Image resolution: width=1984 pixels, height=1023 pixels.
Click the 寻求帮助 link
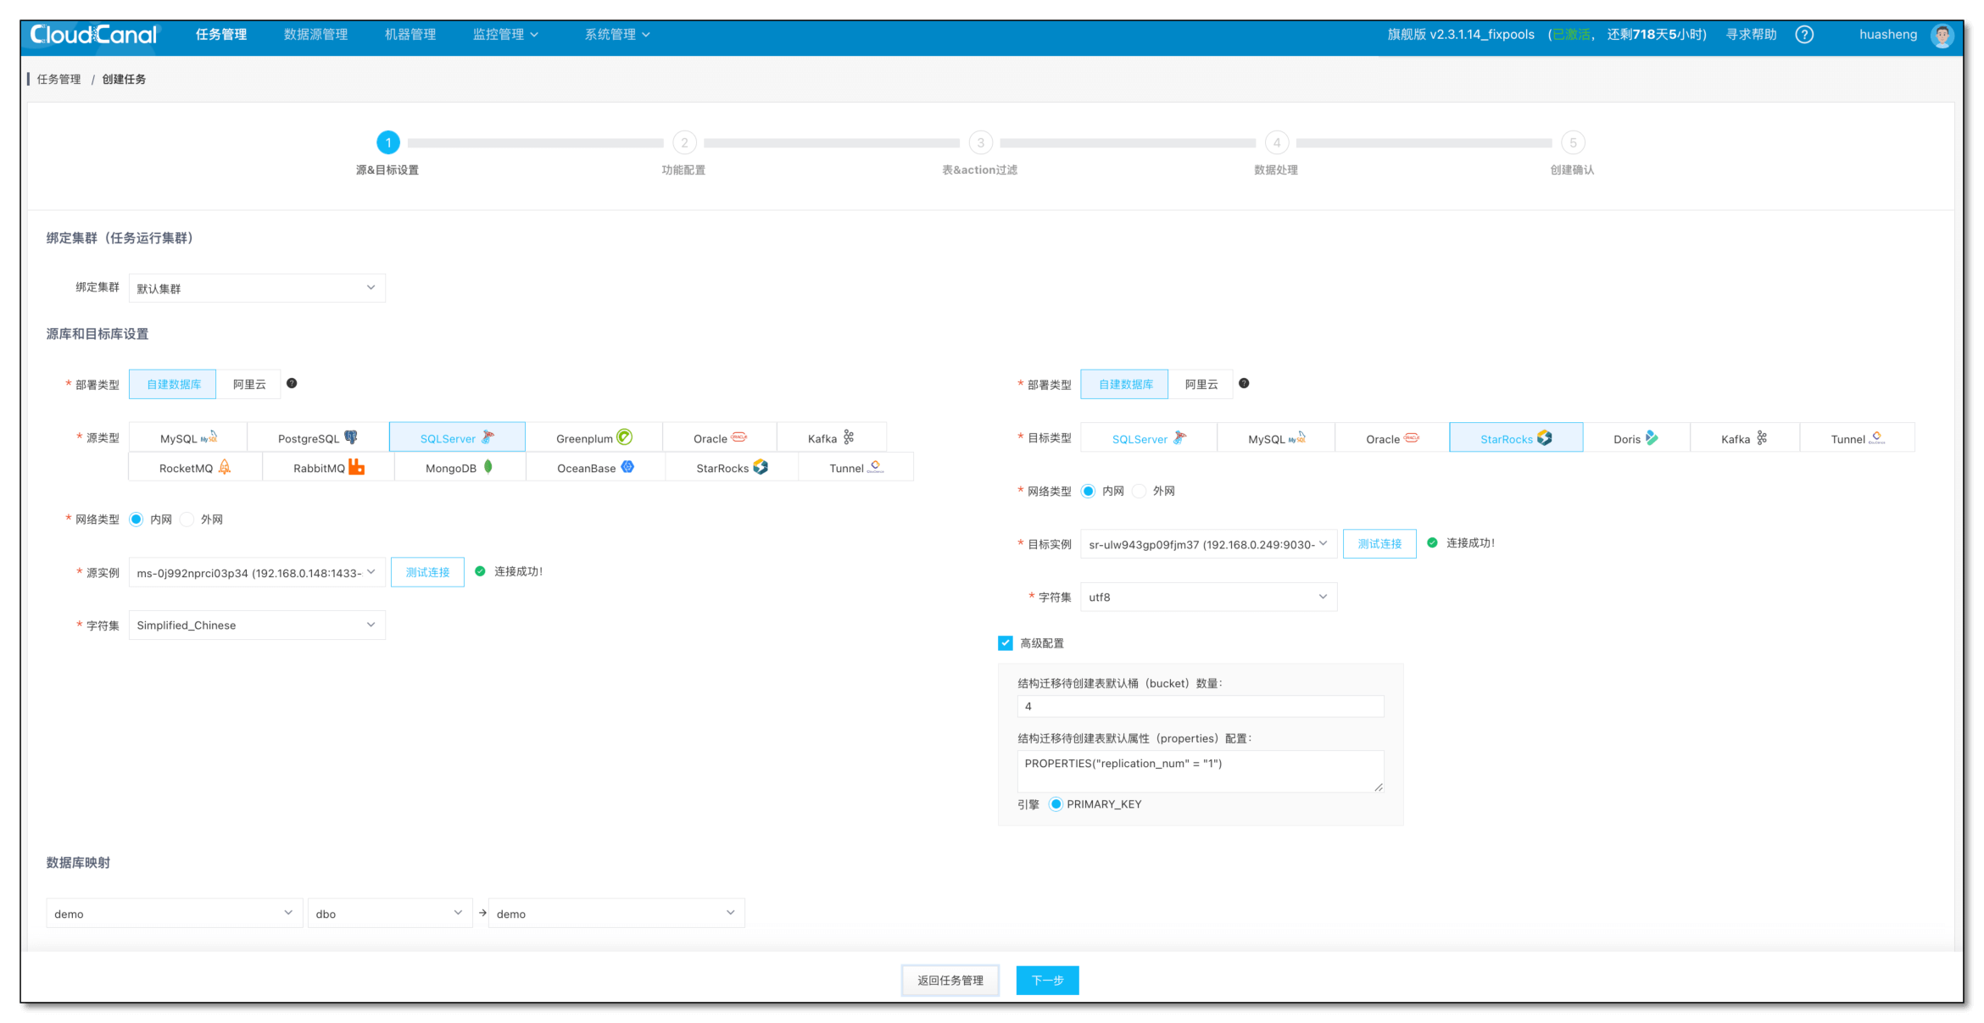[x=1752, y=35]
